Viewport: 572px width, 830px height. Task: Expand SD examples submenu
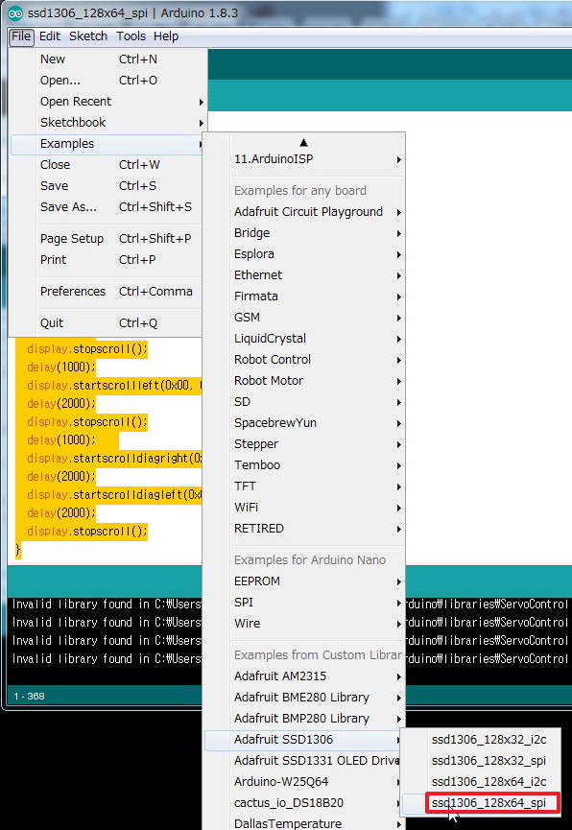pos(304,402)
